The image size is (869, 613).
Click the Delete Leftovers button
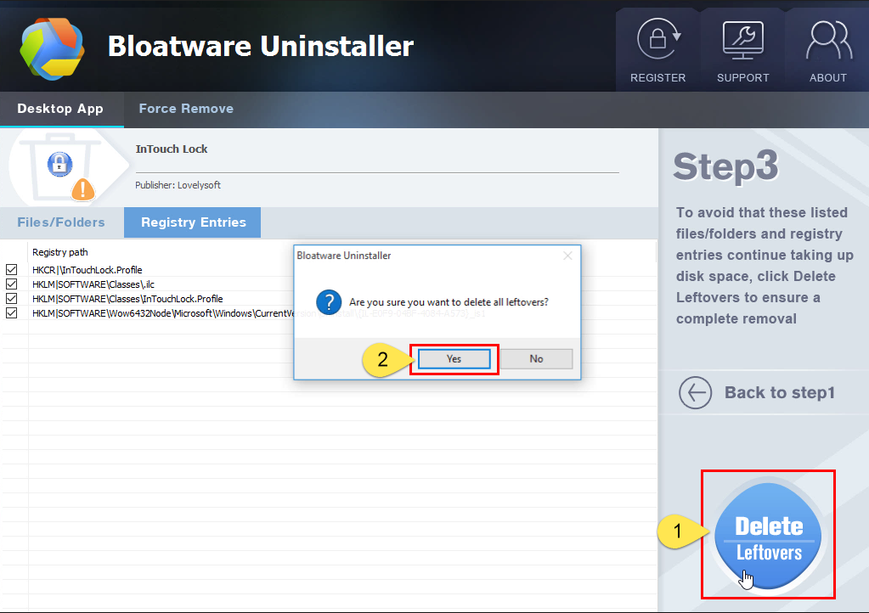pyautogui.click(x=768, y=536)
